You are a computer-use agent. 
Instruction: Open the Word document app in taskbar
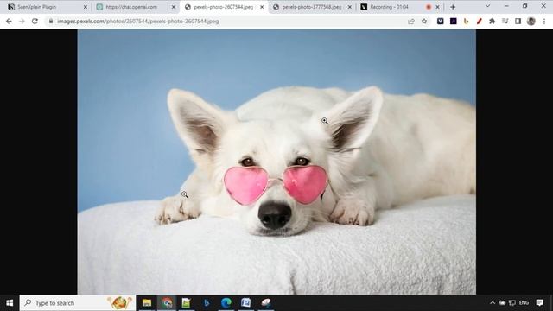[245, 303]
